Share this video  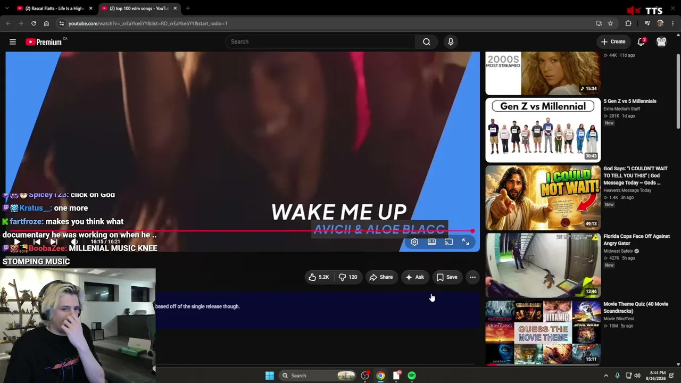pos(381,277)
